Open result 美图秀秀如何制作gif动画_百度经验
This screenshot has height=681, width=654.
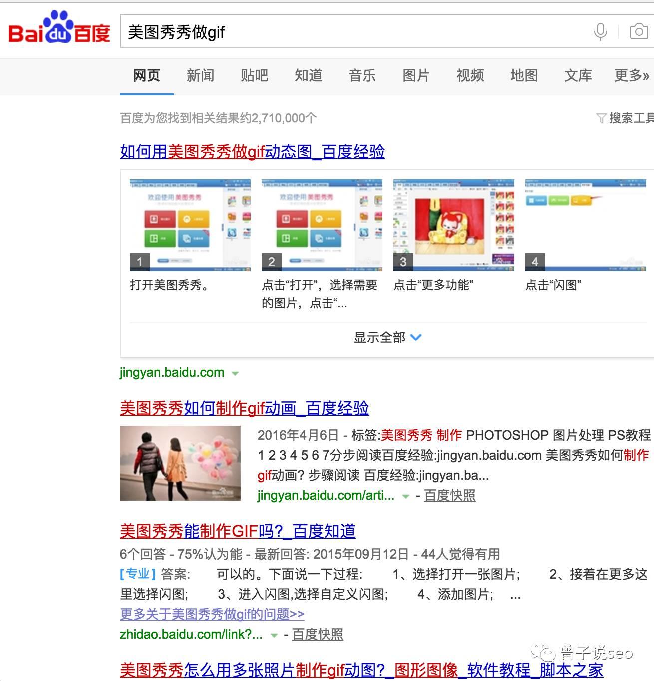[244, 408]
